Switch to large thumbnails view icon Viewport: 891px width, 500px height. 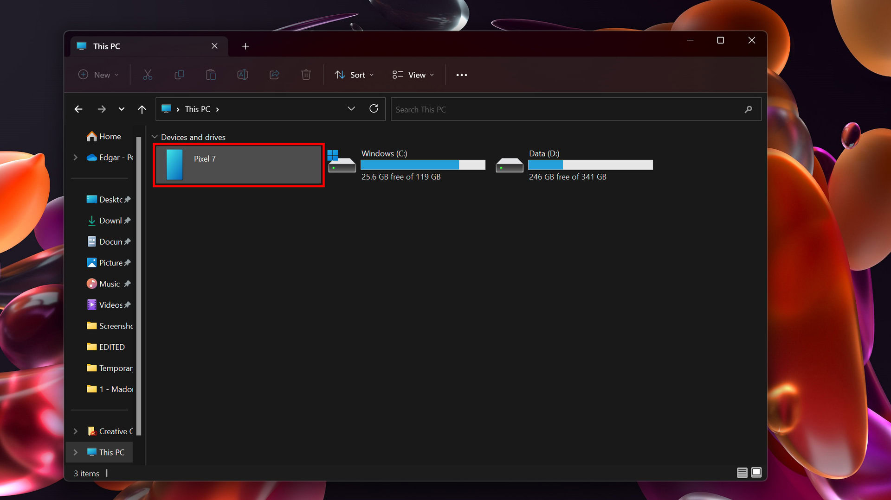pos(756,473)
